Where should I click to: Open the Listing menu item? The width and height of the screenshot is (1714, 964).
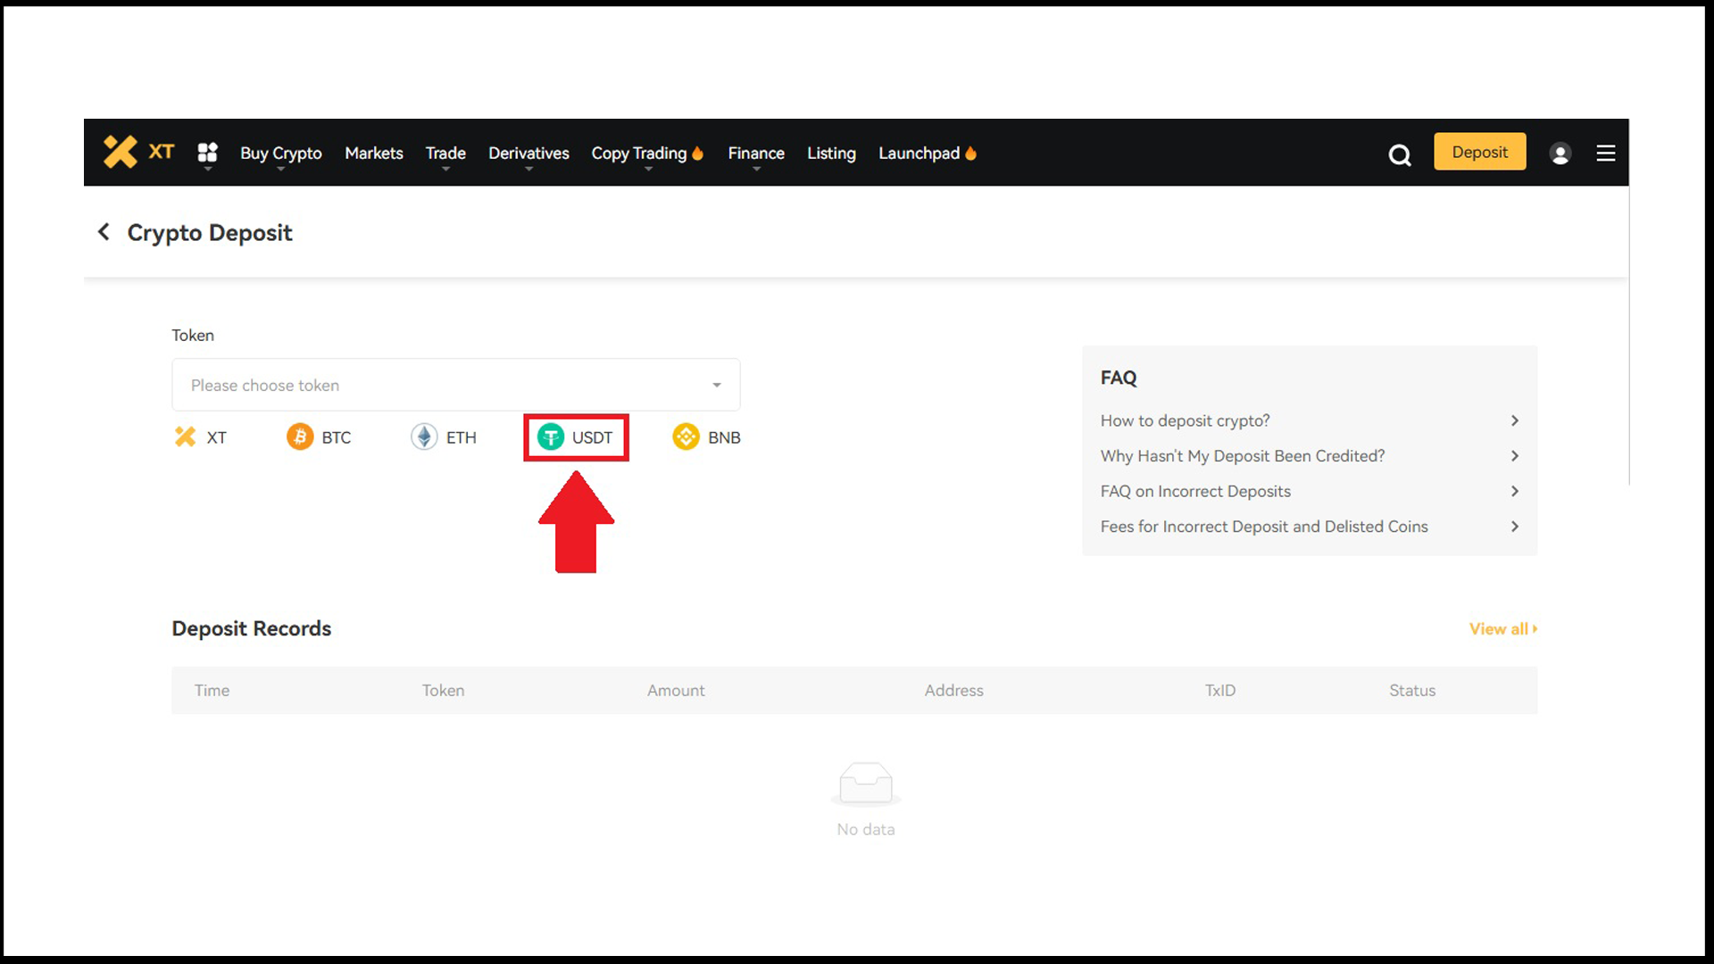pos(831,154)
